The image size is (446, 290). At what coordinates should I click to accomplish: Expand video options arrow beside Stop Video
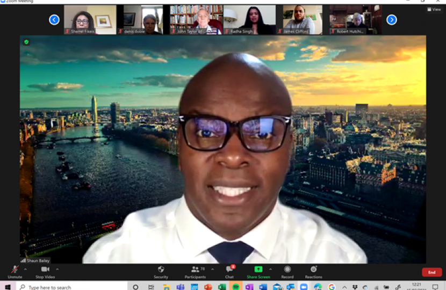coord(57,269)
